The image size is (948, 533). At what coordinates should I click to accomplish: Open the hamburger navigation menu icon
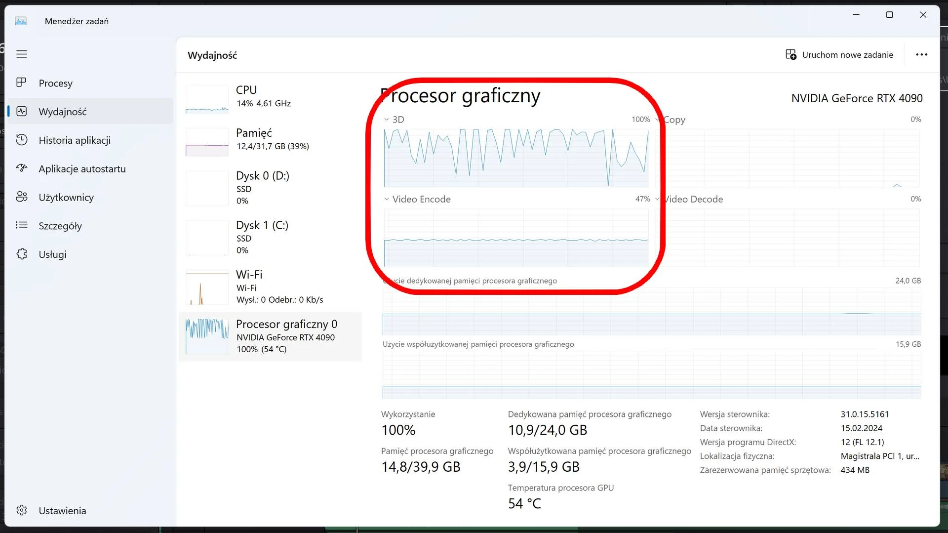[22, 54]
